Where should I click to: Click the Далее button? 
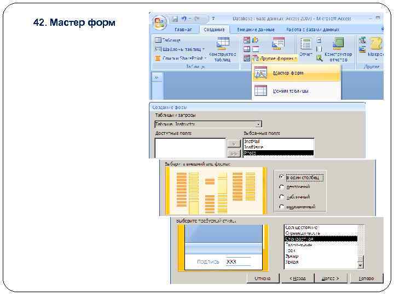point(331,278)
